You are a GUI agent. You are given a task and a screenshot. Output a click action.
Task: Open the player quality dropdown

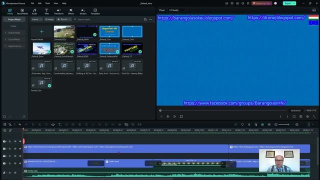tap(177, 10)
